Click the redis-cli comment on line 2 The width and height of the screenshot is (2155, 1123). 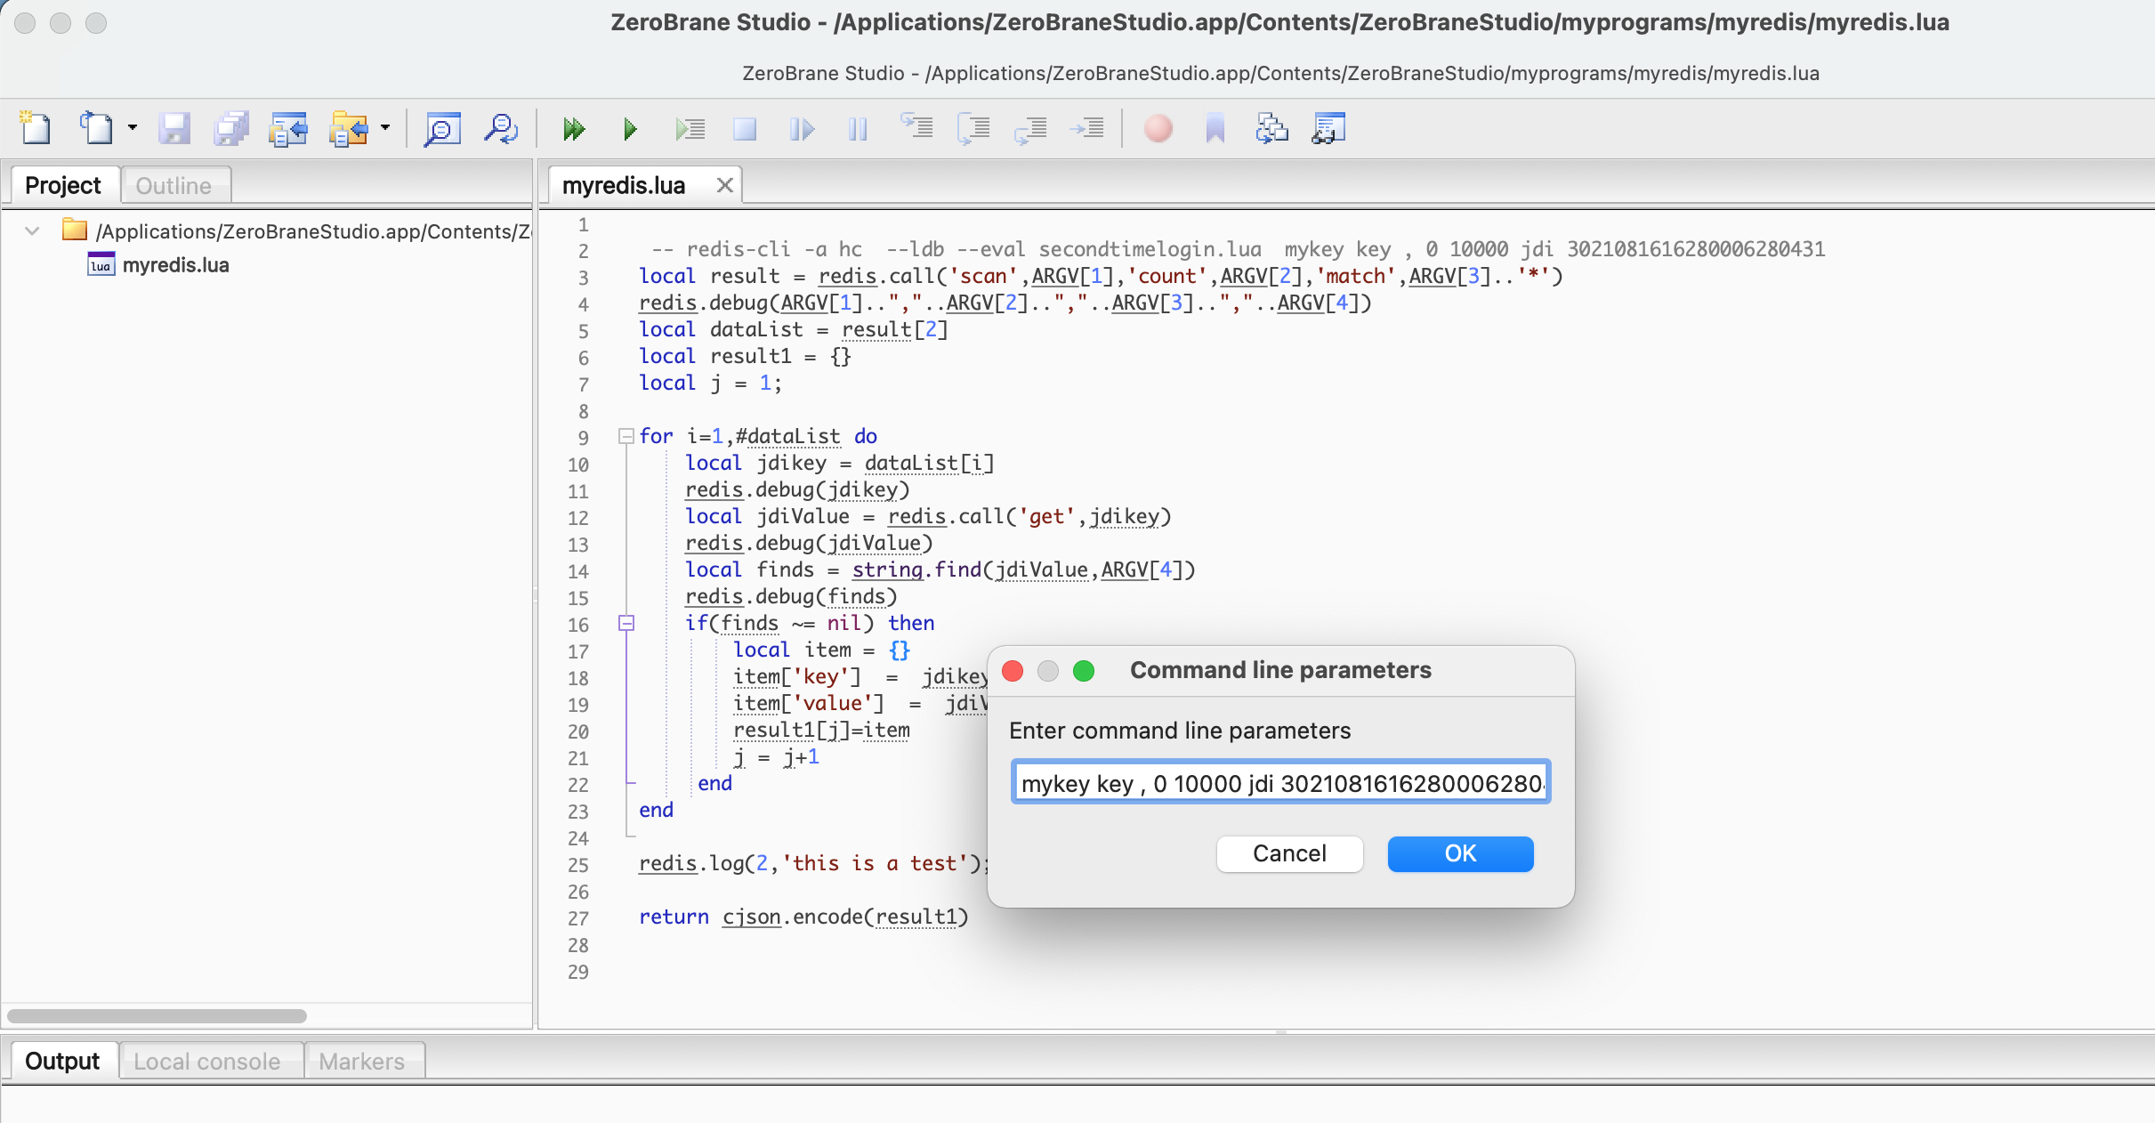1239,249
